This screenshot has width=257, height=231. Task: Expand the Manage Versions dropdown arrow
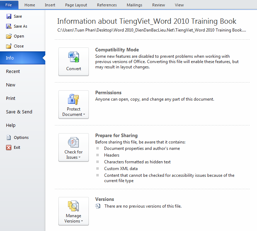[82, 221]
